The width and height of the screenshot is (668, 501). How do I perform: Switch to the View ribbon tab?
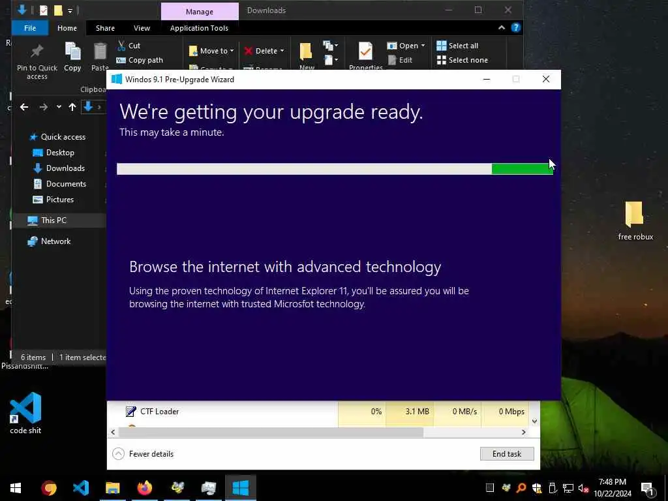coord(142,28)
